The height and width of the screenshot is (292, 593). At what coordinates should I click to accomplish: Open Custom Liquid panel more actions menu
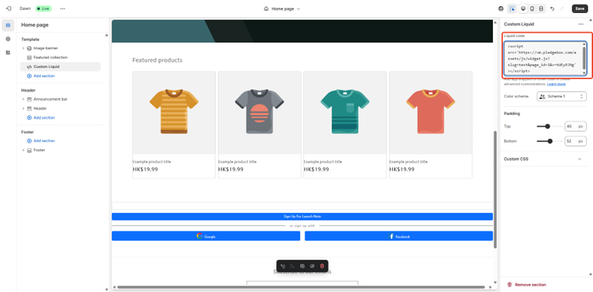tap(581, 24)
